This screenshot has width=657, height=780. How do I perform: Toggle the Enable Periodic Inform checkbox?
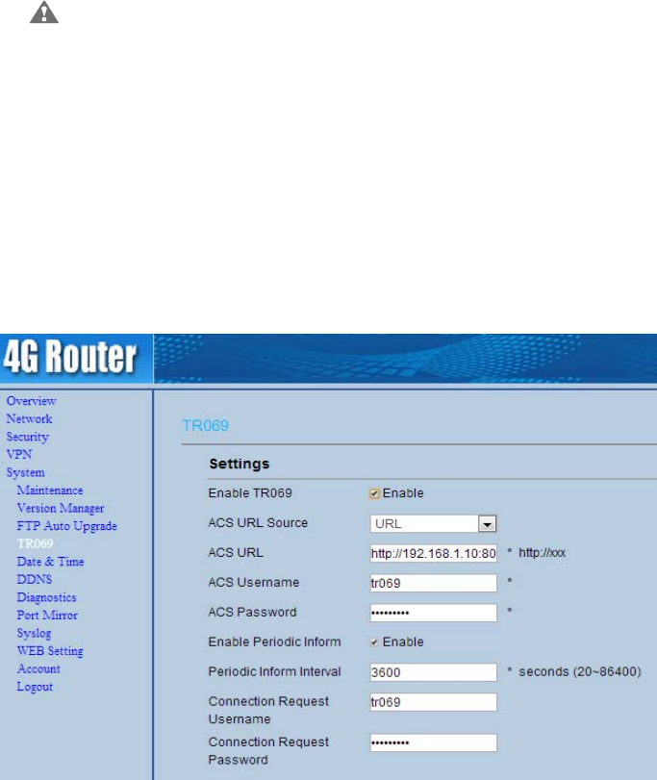coord(374,642)
